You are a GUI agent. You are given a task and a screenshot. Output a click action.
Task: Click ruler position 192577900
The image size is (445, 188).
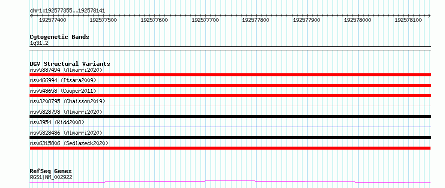pos(307,20)
